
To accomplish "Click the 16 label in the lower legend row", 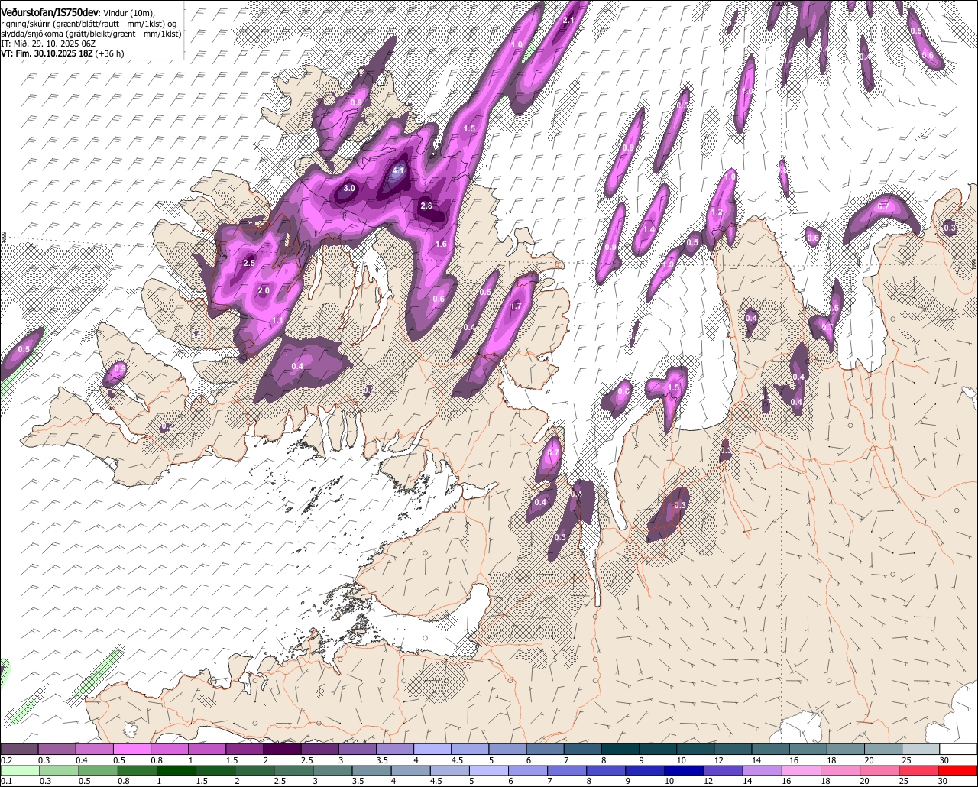I will 786,781.
